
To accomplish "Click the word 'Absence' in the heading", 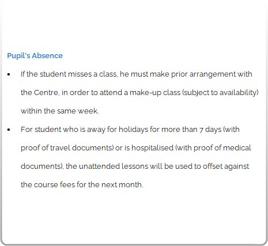I will click(x=47, y=56).
